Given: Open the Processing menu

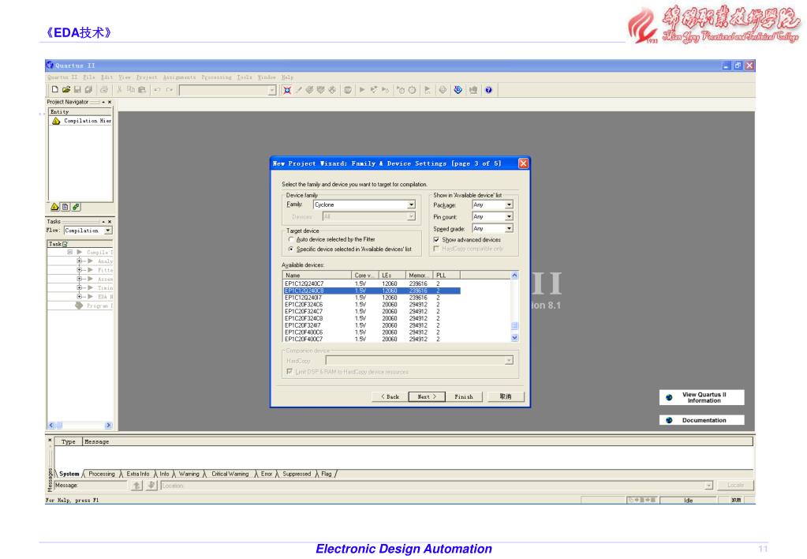Looking at the screenshot, I should pyautogui.click(x=216, y=77).
